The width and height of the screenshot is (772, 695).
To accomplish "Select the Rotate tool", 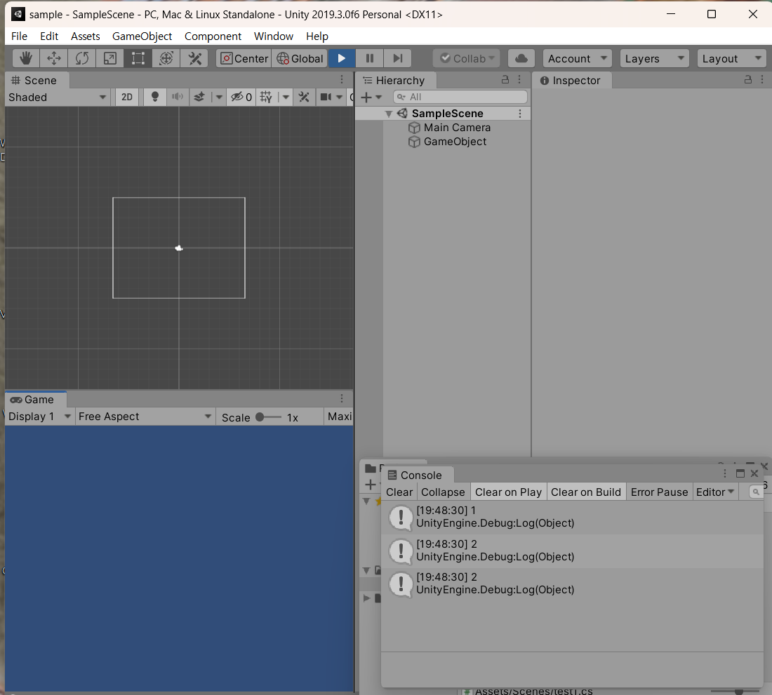I will (81, 58).
